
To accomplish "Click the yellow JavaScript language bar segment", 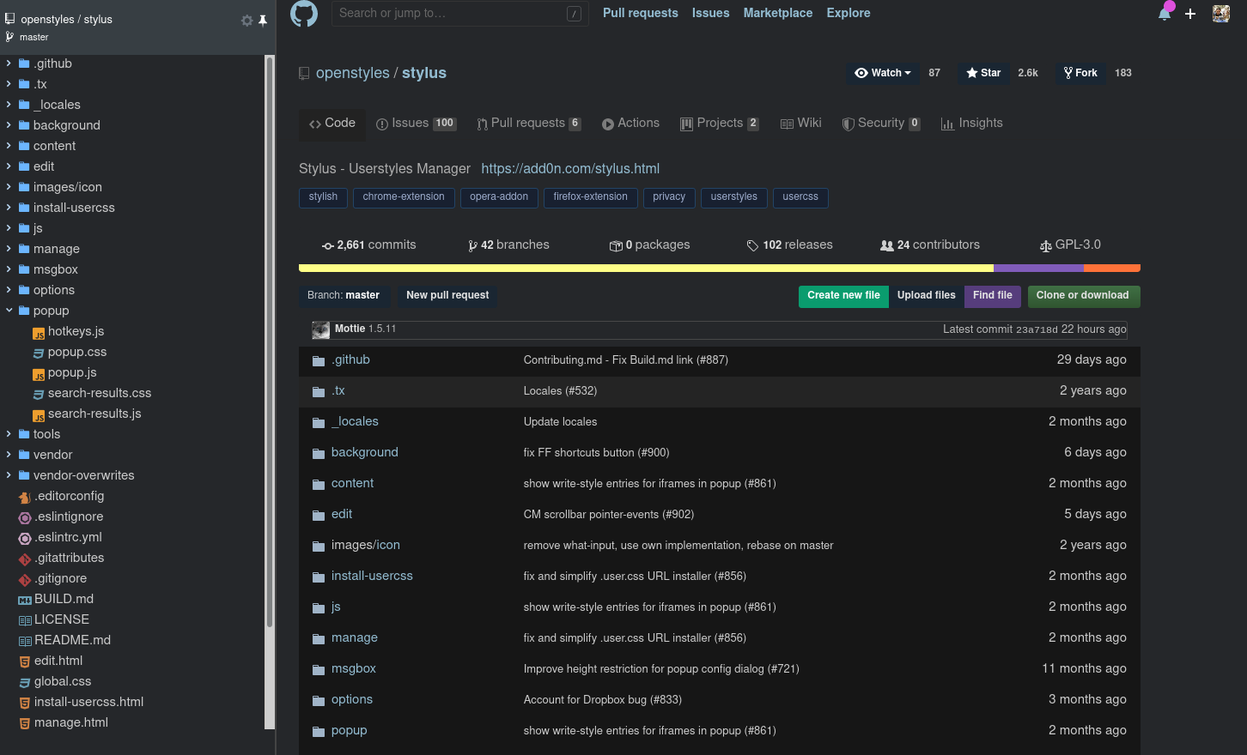I will (646, 269).
